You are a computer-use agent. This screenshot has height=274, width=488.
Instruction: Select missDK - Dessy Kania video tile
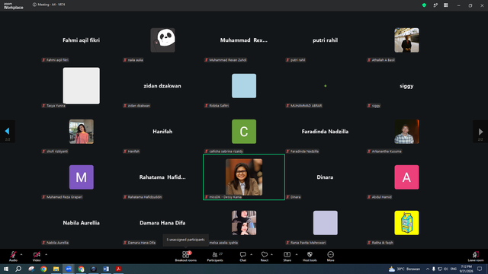[244, 177]
